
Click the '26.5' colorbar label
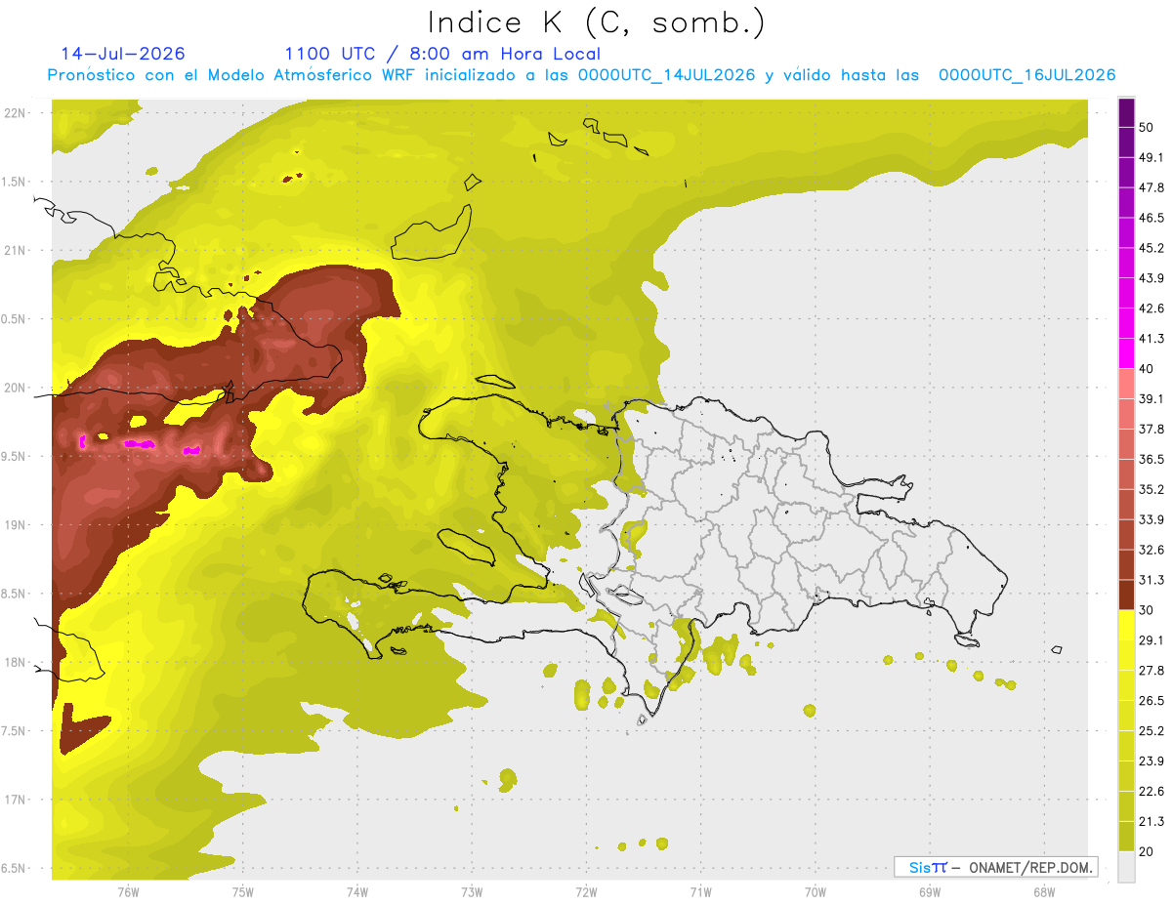(x=1151, y=701)
